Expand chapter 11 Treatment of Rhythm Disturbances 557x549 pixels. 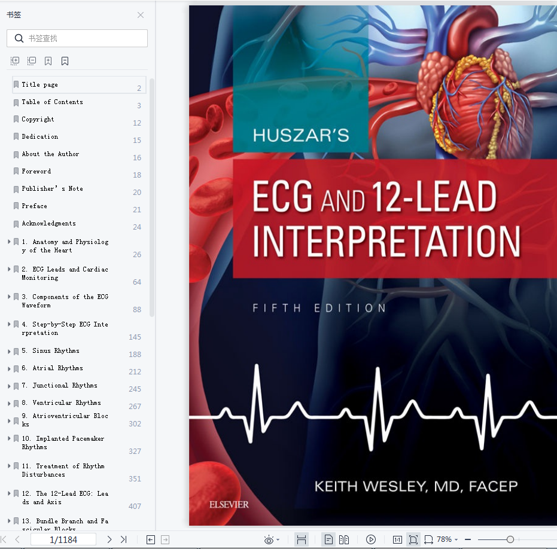click(x=9, y=466)
